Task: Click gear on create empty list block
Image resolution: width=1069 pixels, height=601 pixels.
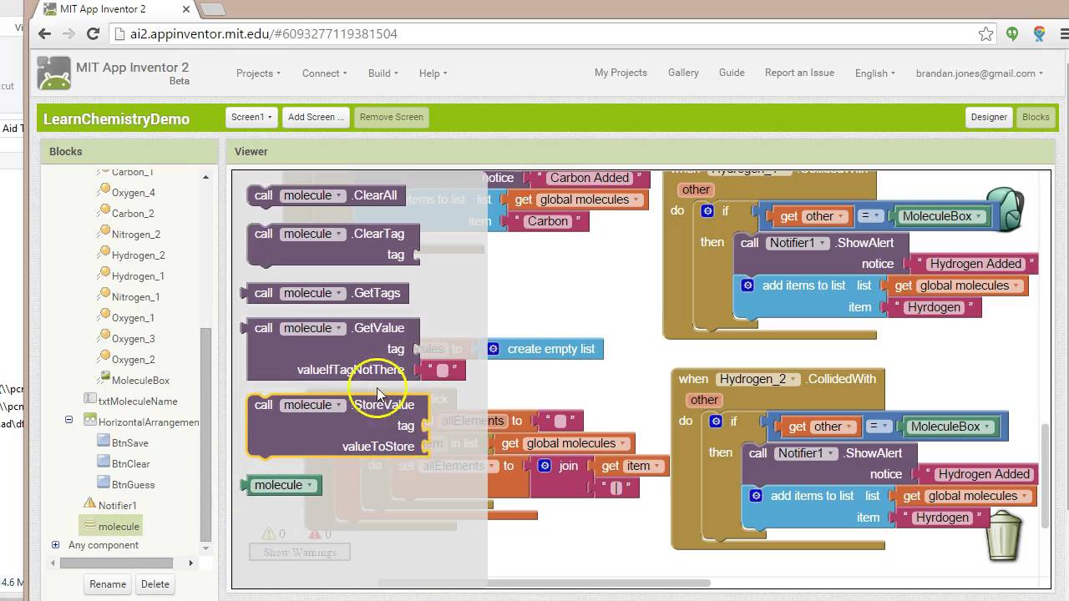Action: point(493,349)
